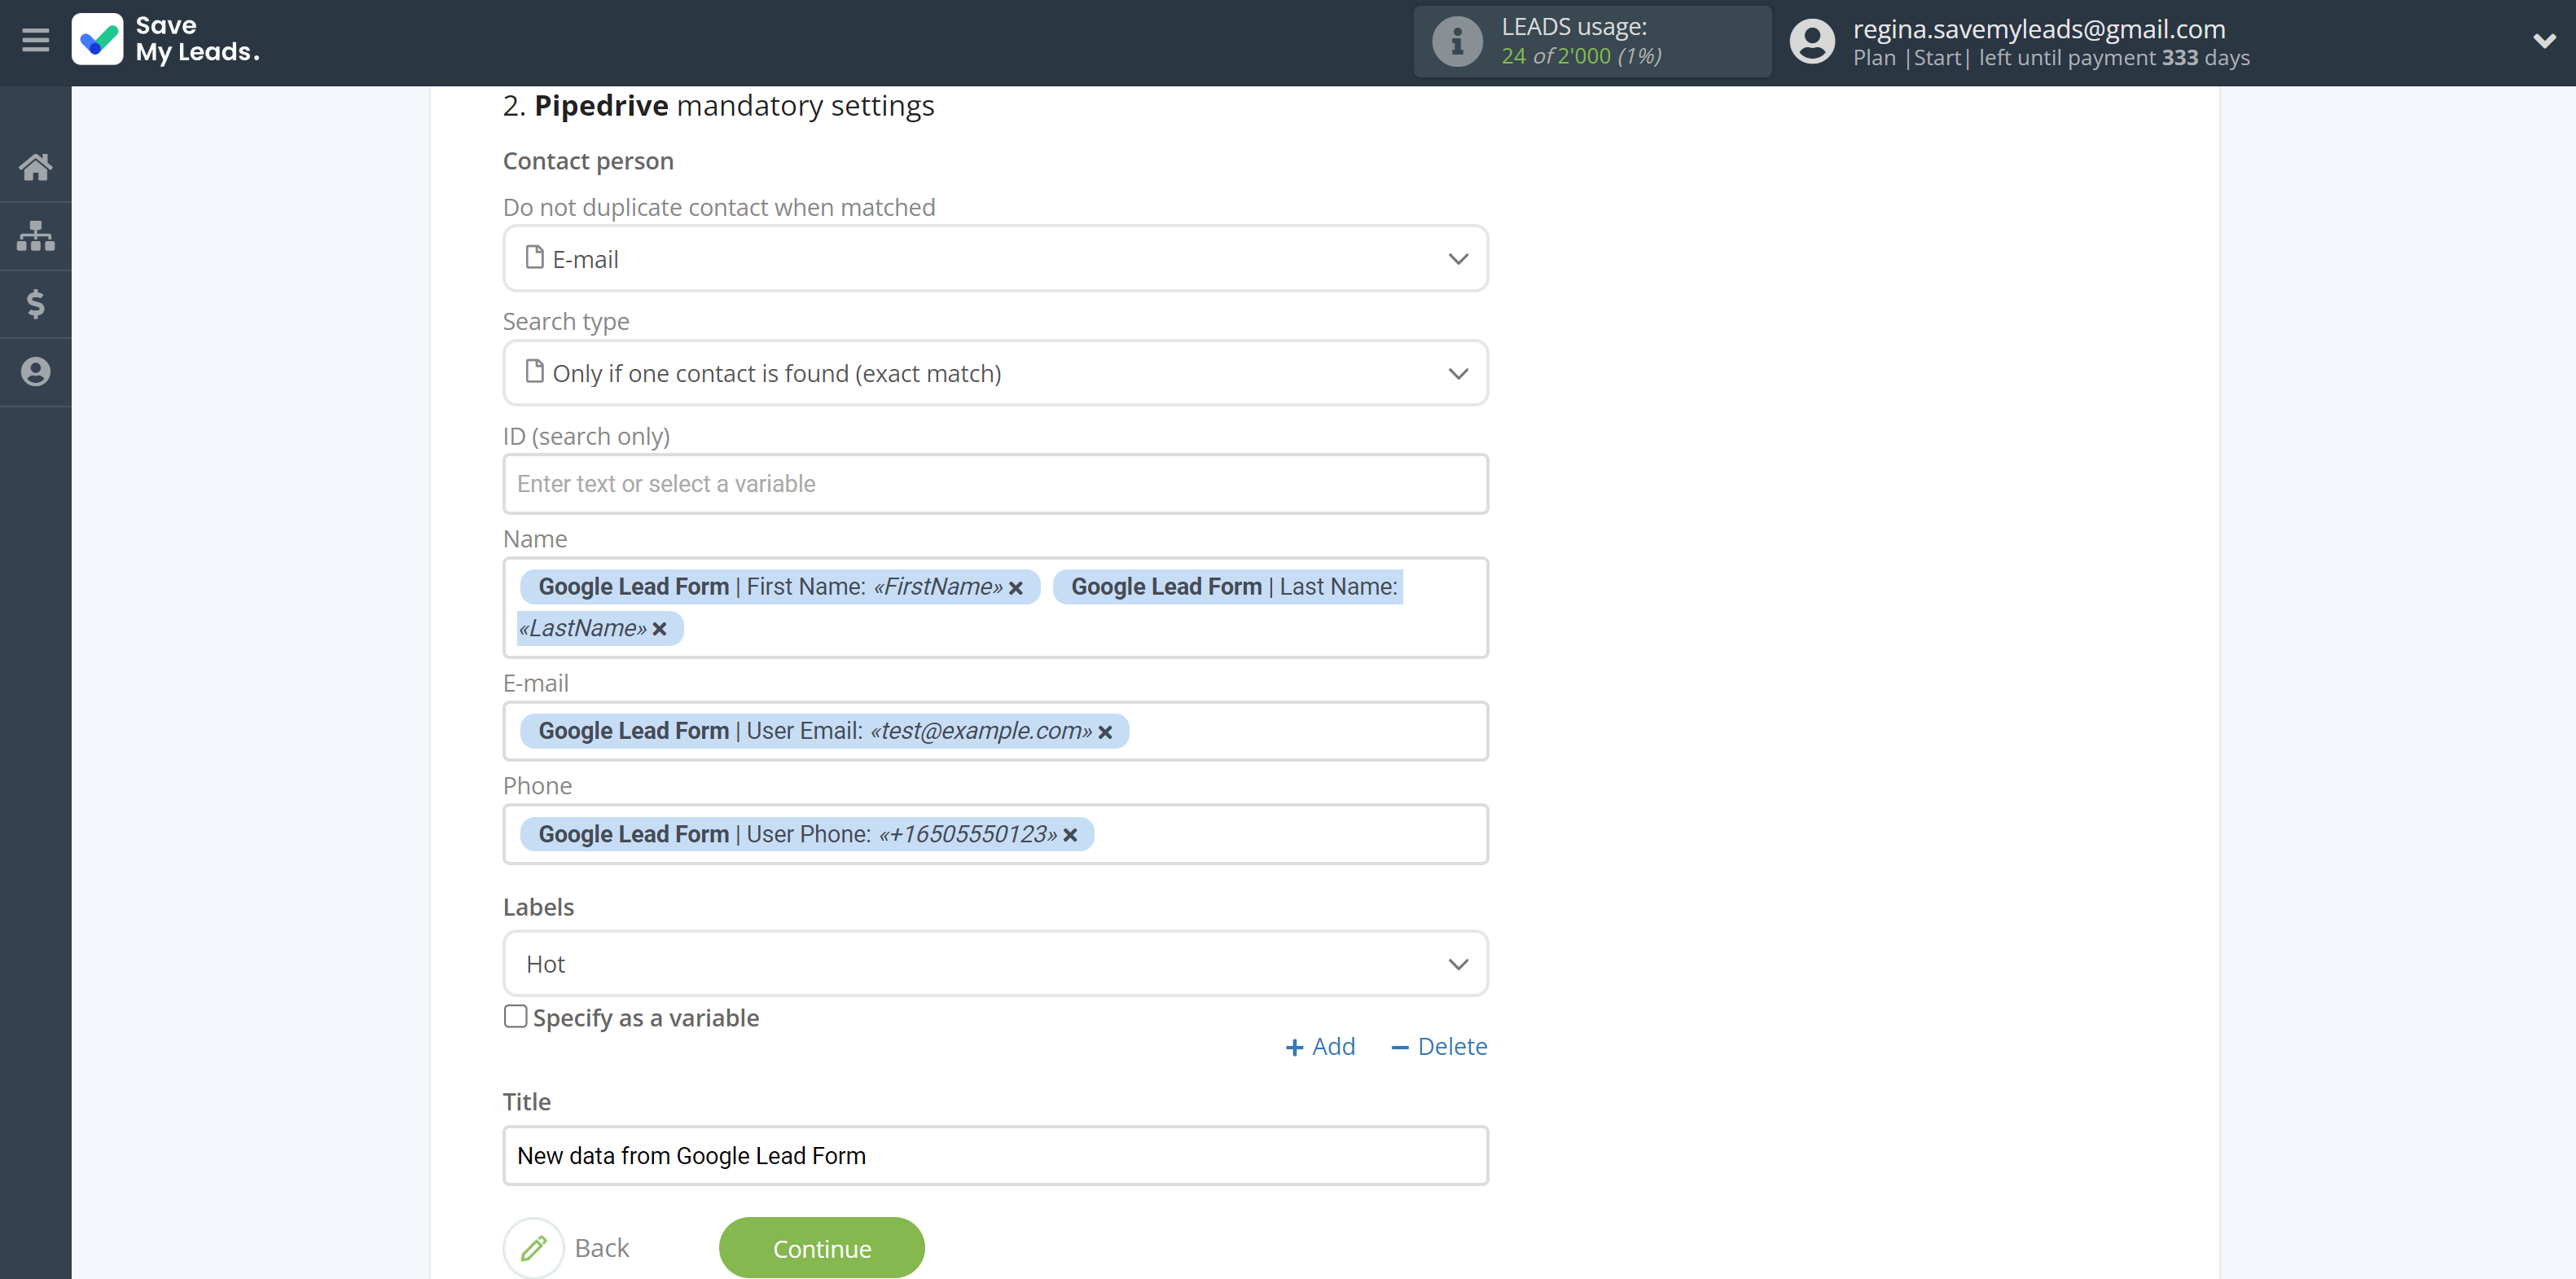The height and width of the screenshot is (1279, 2576).
Task: Click Delete label link
Action: pos(1439,1047)
